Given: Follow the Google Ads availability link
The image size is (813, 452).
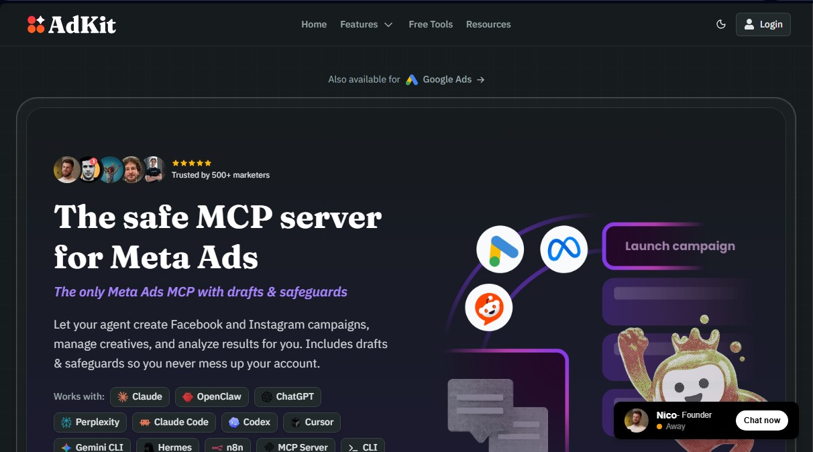Looking at the screenshot, I should [406, 79].
